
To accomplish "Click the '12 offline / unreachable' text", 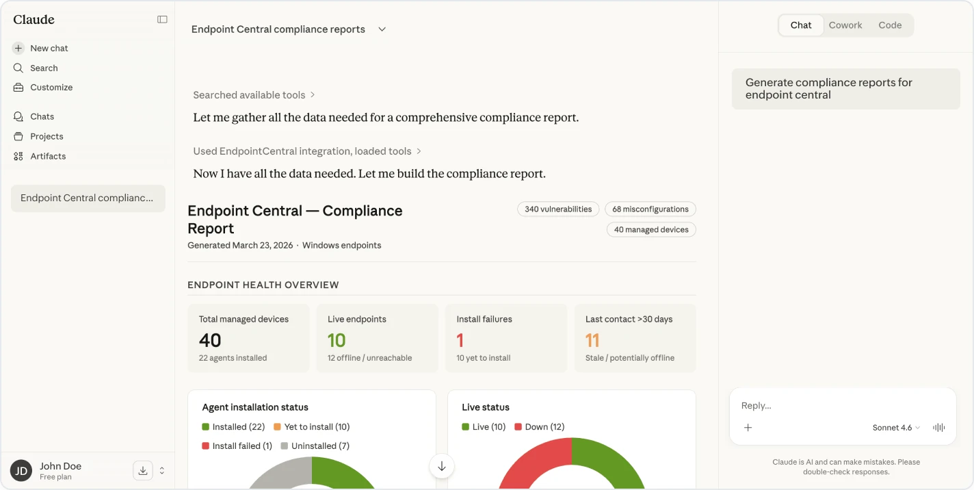I will [369, 358].
